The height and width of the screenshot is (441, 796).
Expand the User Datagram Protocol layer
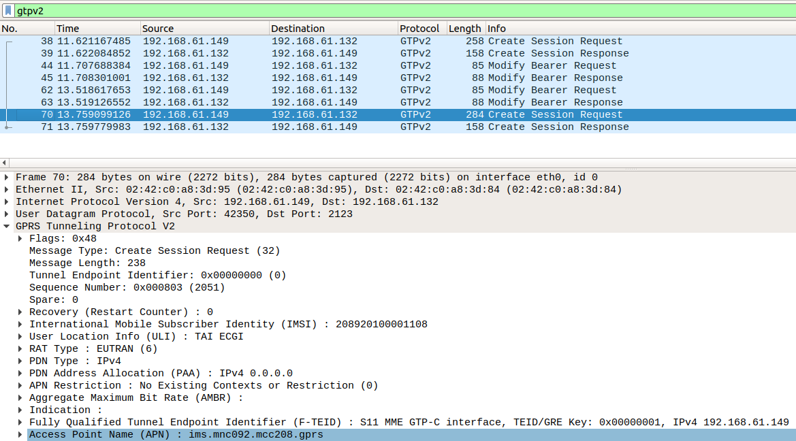pyautogui.click(x=6, y=214)
